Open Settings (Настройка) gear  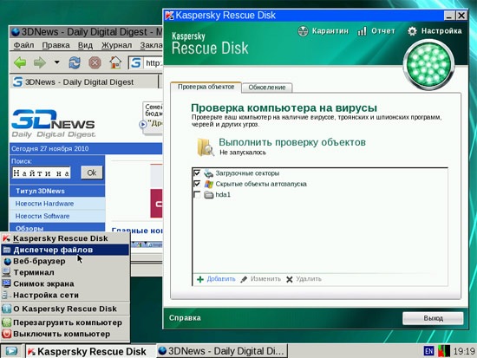click(x=435, y=31)
